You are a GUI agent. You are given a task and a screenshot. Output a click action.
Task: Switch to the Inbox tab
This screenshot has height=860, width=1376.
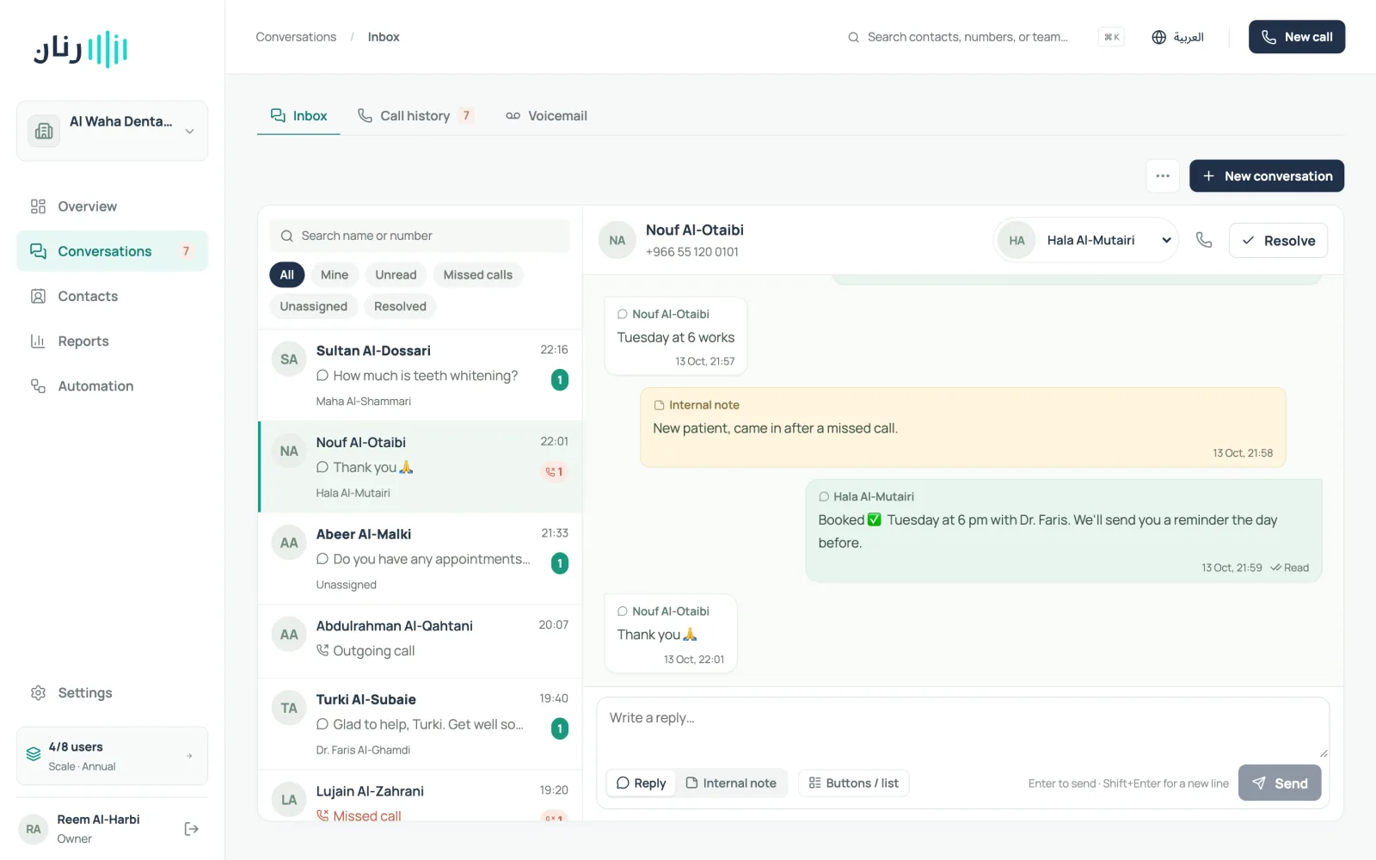(298, 116)
